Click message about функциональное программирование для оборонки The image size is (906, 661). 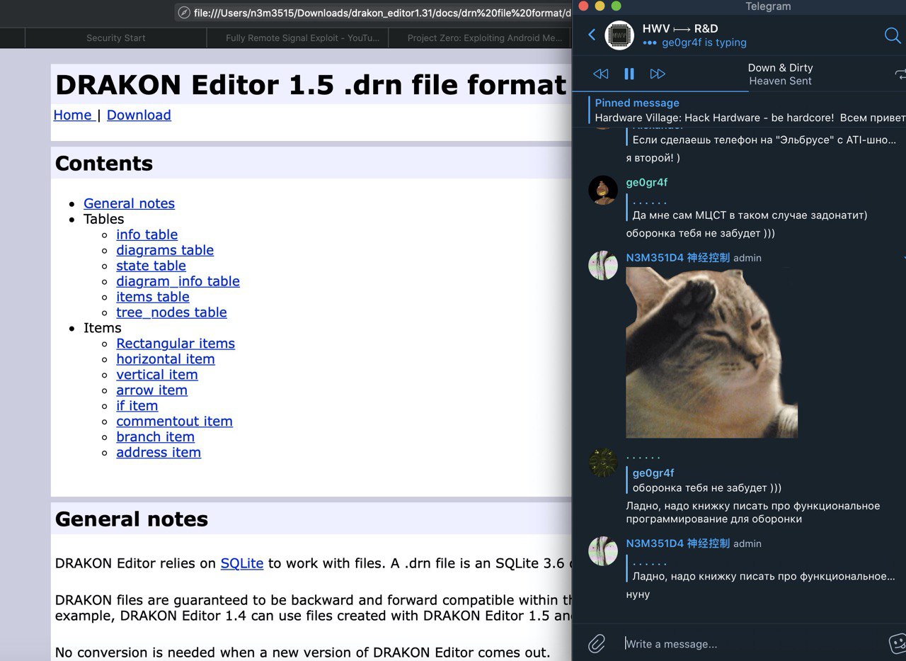[x=753, y=512]
